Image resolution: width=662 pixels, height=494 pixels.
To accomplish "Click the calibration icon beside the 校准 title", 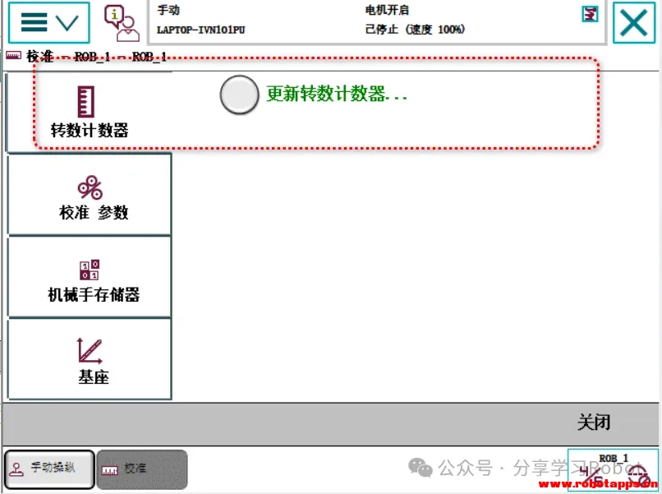I will pos(13,55).
